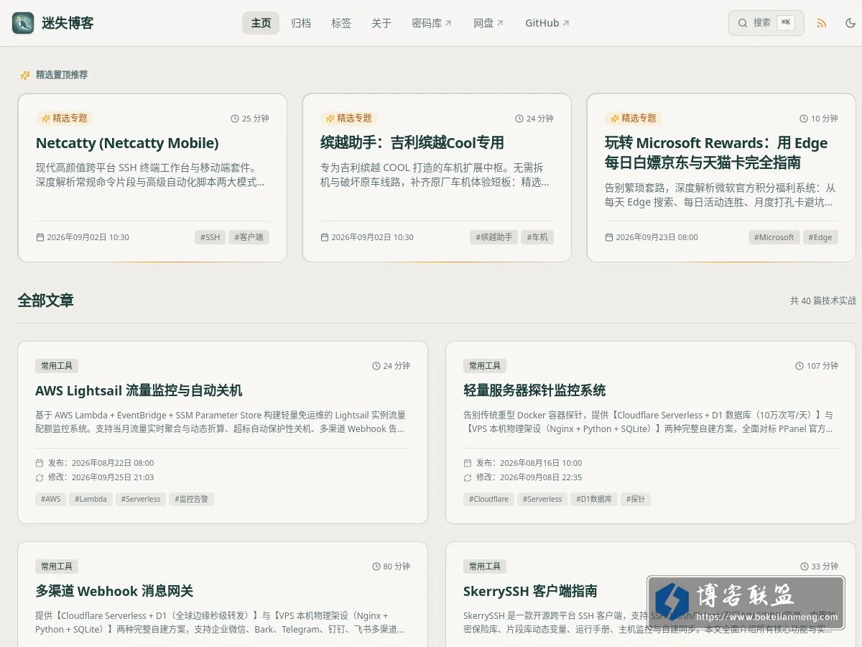Open AWS Lightsail 流量监控与自动关机 article
The height and width of the screenshot is (647, 862).
[x=139, y=390]
